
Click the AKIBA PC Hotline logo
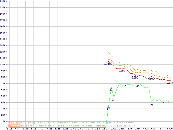pos(14,124)
